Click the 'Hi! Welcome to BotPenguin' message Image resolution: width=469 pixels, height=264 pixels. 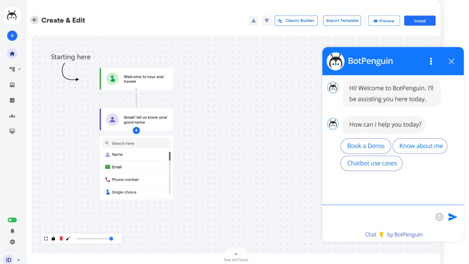(392, 93)
